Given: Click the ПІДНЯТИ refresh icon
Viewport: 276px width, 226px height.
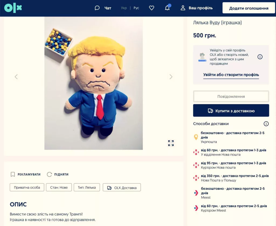Looking at the screenshot, I should [49, 174].
